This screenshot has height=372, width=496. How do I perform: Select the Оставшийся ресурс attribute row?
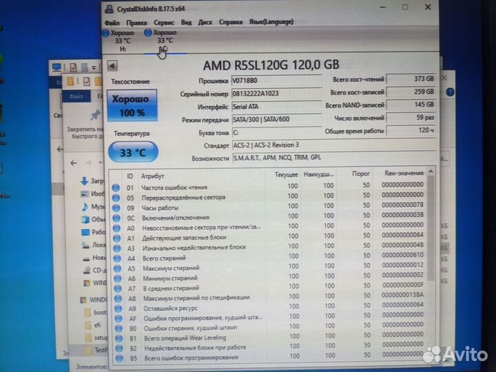(271, 307)
